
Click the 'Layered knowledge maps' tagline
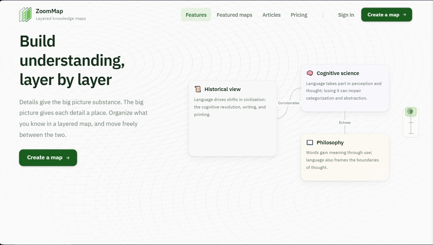tap(61, 18)
